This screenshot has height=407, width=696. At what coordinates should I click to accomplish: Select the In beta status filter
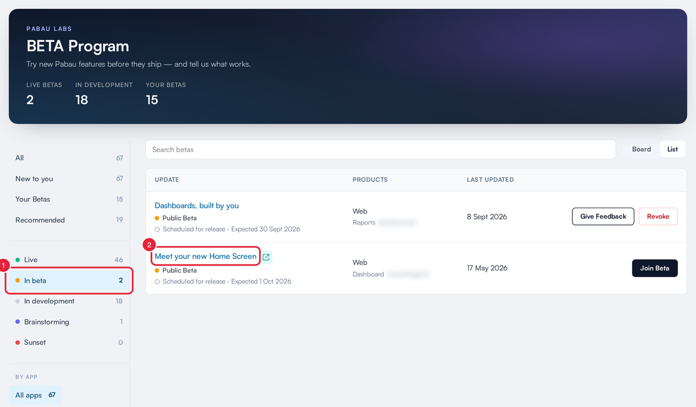(69, 281)
